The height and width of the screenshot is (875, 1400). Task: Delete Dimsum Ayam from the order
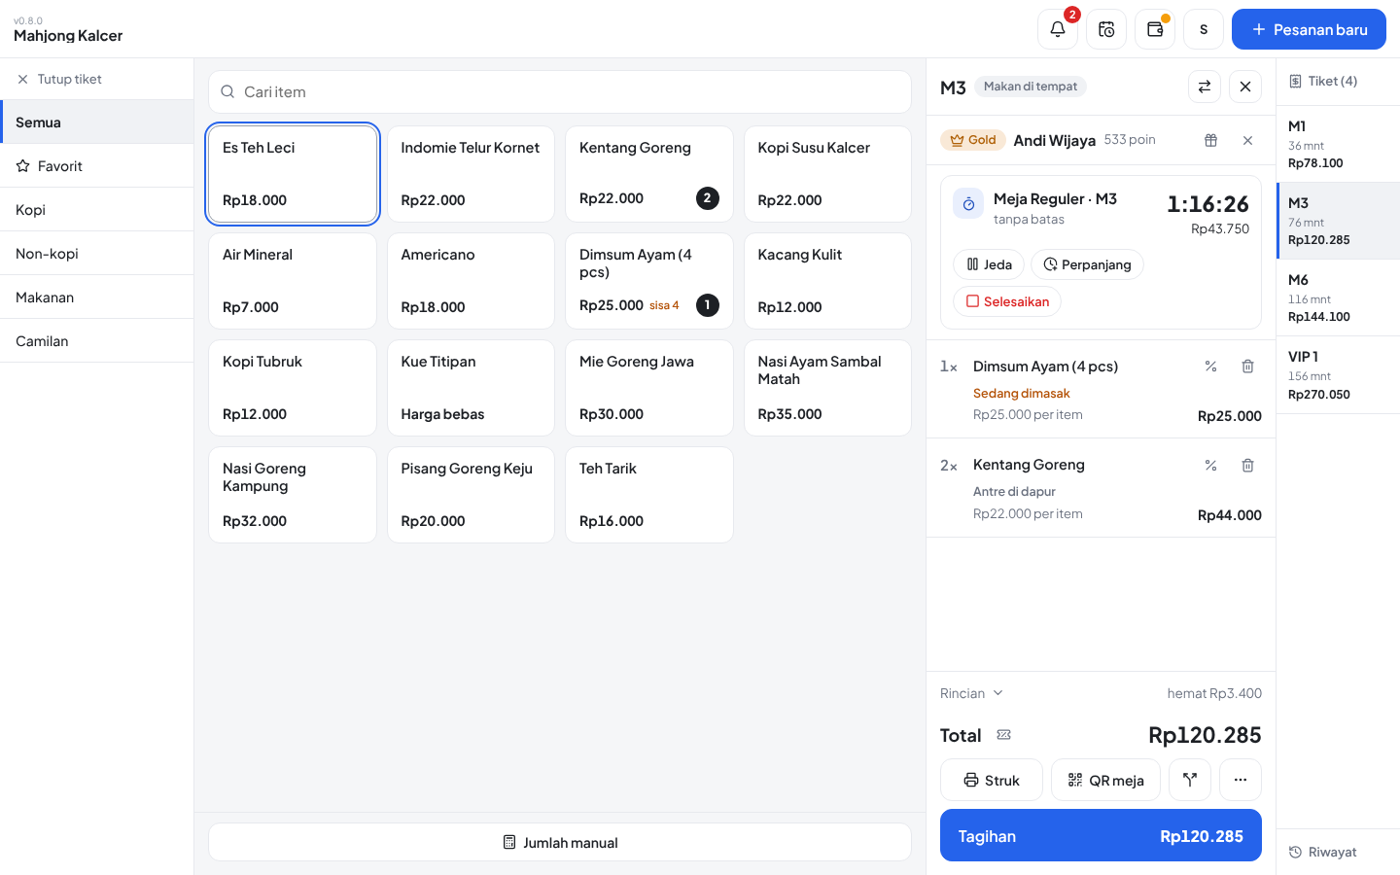1247,367
